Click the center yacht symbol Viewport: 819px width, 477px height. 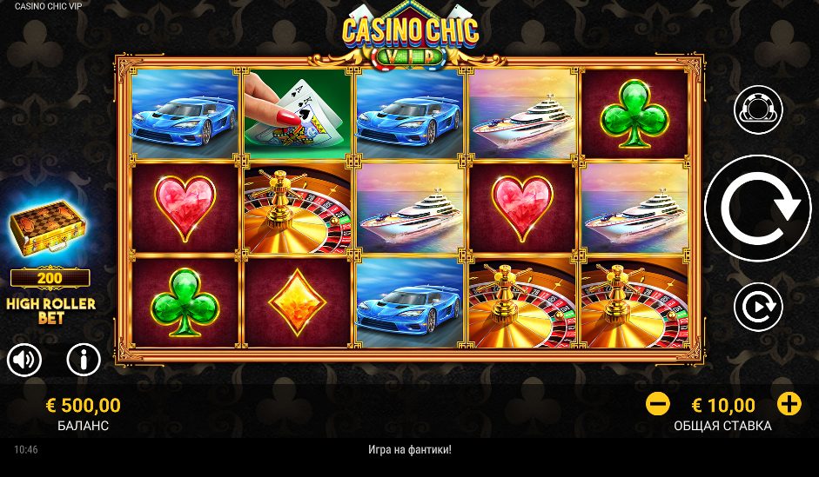point(410,208)
